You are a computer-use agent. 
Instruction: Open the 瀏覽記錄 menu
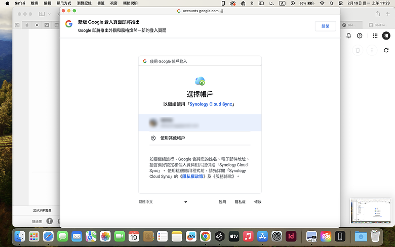point(84,3)
